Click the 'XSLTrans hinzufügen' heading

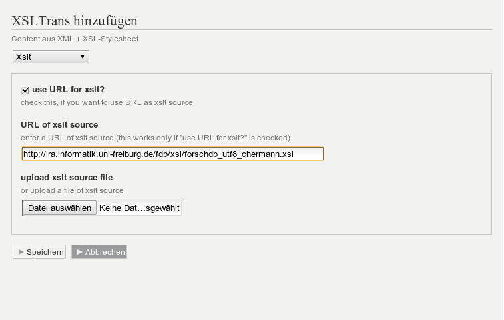pyautogui.click(x=75, y=21)
